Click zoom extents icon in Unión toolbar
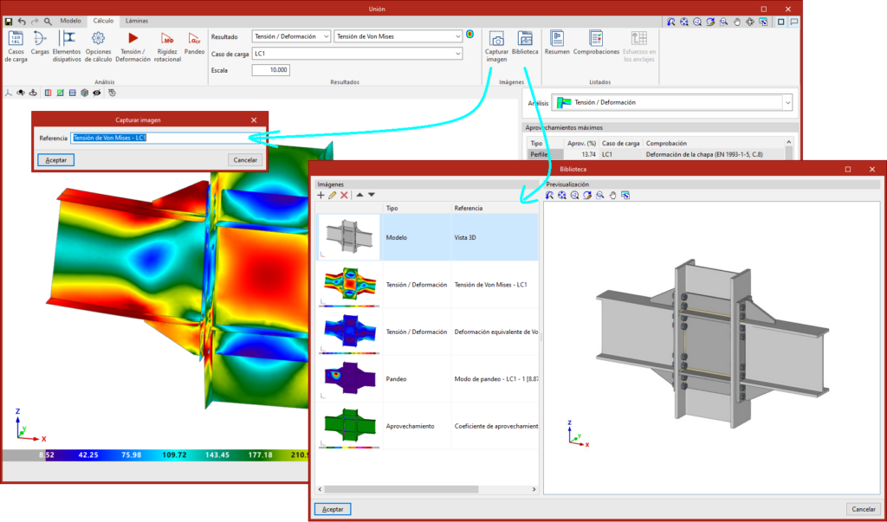 click(x=684, y=22)
